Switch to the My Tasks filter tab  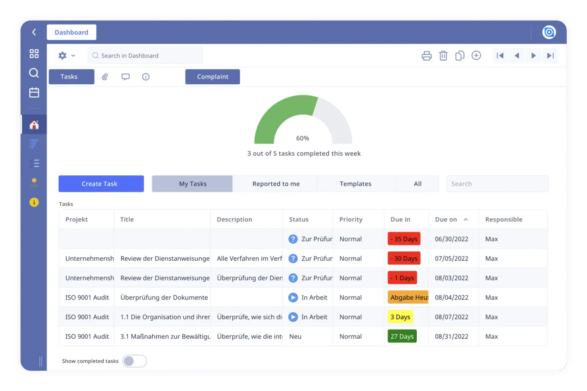tap(192, 184)
